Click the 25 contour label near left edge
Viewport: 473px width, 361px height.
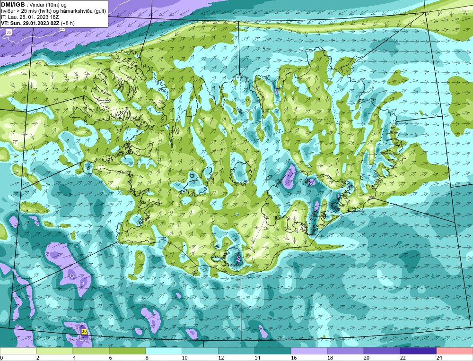(9, 32)
